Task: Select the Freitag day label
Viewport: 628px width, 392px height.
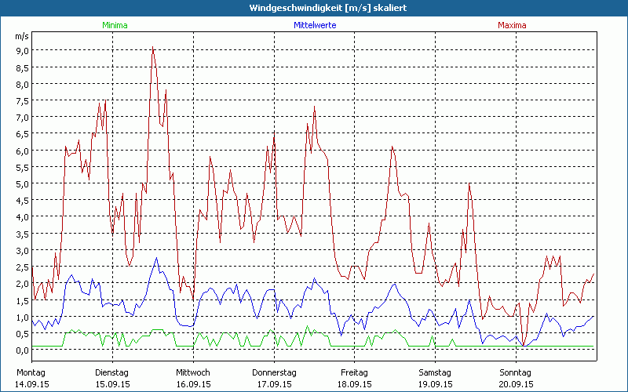Action: (x=354, y=372)
